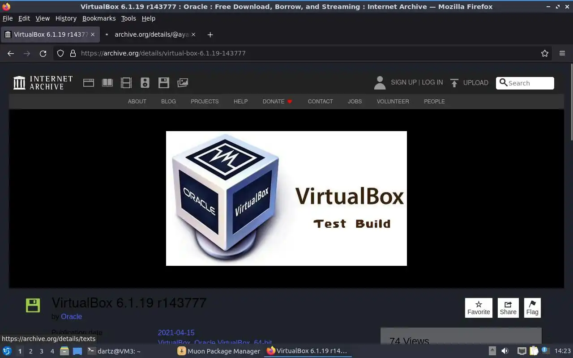Click the user avatar icon

[x=380, y=83]
